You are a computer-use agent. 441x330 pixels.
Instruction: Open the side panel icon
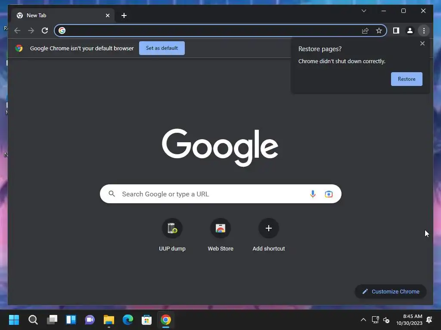(x=396, y=31)
